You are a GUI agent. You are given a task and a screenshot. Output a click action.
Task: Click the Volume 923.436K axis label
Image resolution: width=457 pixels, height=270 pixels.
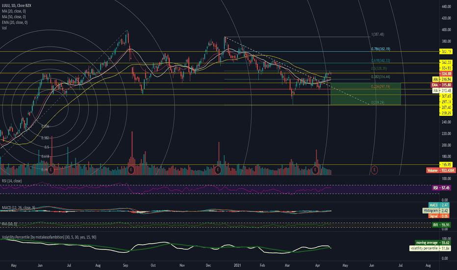441,170
